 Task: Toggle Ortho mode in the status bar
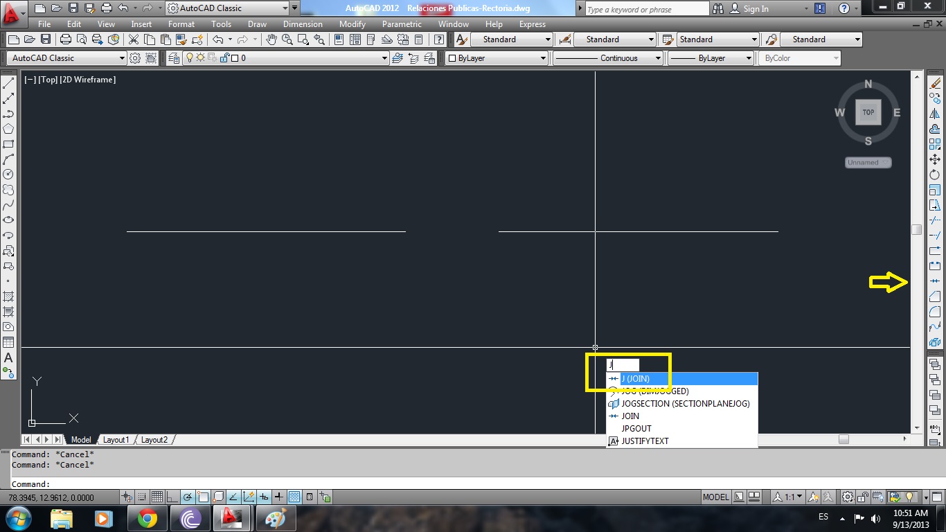pyautogui.click(x=171, y=497)
